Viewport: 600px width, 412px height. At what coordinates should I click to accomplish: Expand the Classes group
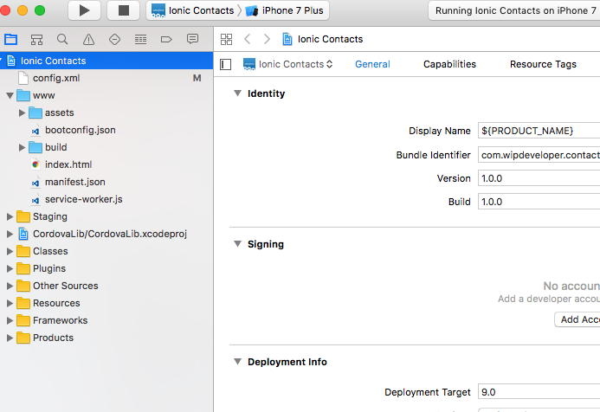click(x=10, y=251)
